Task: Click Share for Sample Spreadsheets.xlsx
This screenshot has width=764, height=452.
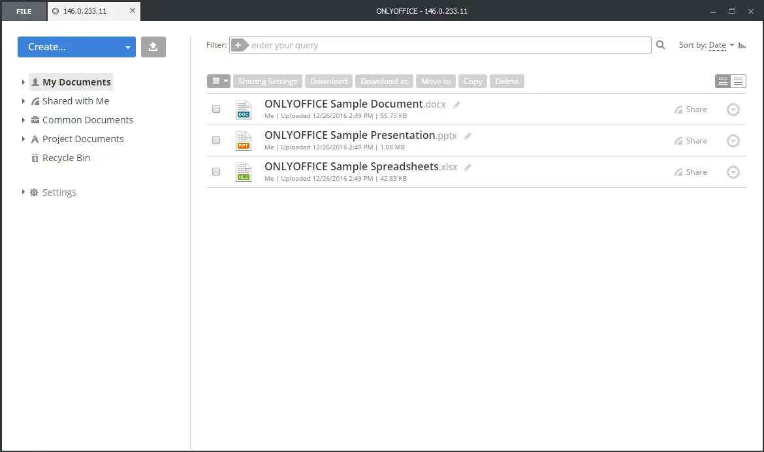Action: pyautogui.click(x=690, y=172)
